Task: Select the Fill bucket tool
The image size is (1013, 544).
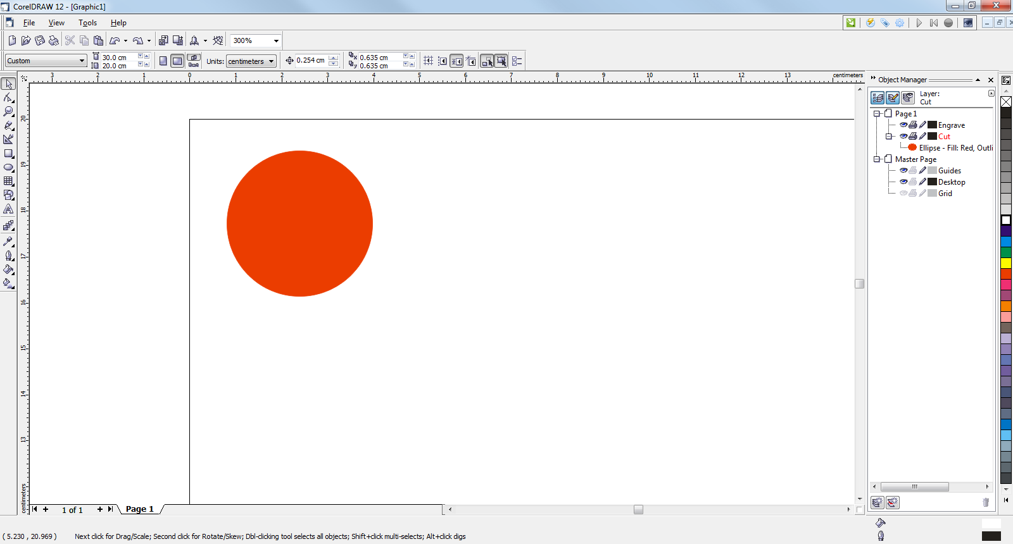Action: pos(8,269)
